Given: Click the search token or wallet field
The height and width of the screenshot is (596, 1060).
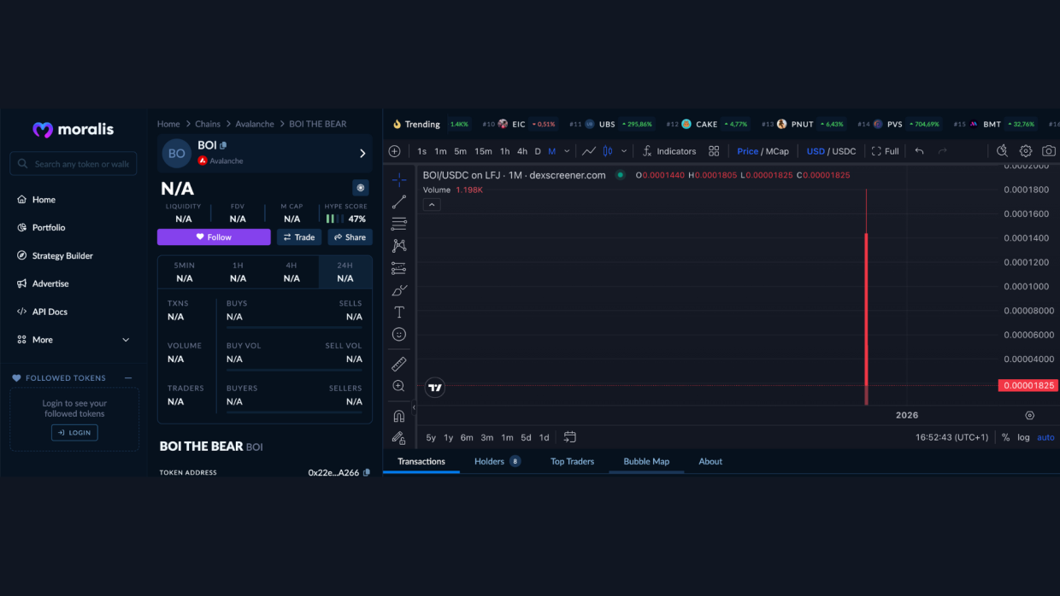Looking at the screenshot, I should pos(74,164).
